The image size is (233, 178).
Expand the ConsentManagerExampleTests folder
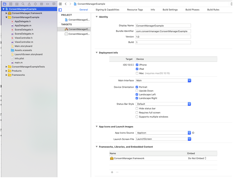(6, 67)
